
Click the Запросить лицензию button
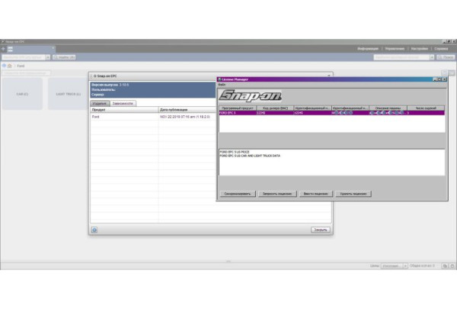[x=275, y=194]
